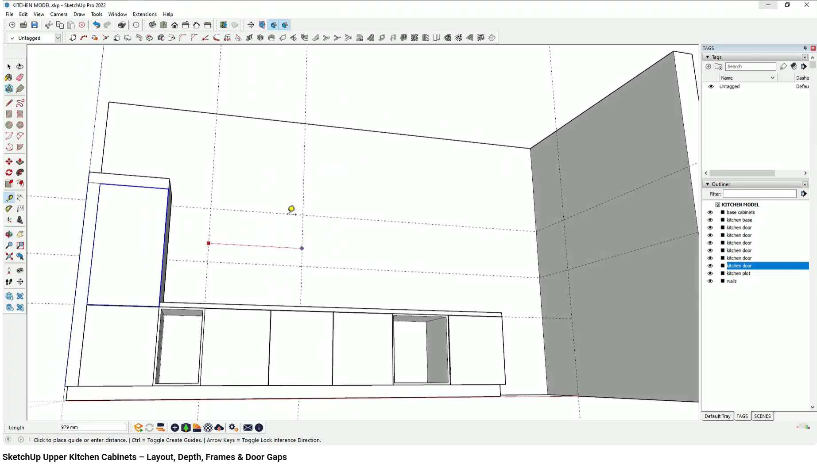The image size is (817, 464).
Task: Toggle visibility of the Untagged tag
Action: pos(711,87)
